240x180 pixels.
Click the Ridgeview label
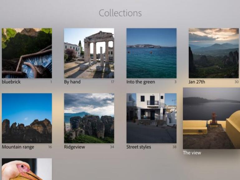pos(74,147)
